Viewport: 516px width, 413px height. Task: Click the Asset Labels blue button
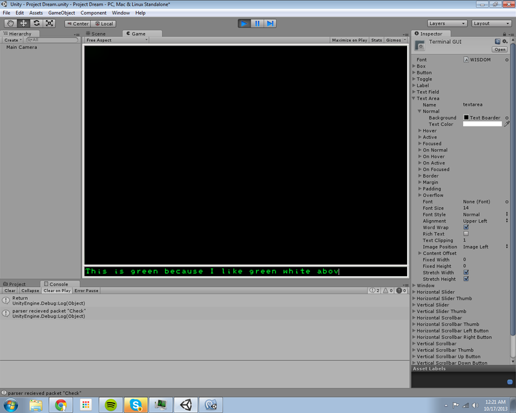510,382
